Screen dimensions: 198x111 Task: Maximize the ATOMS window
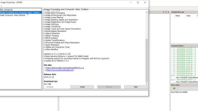click(138, 2)
